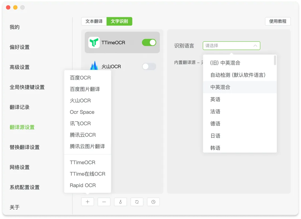Go to 偏好设置 in the sidebar
The height and width of the screenshot is (219, 301).
[x=20, y=47]
